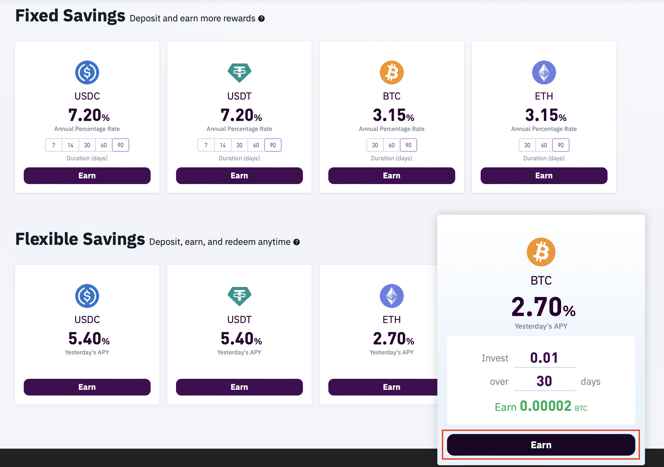Screen dimensions: 664x467
Task: Click the large BTC icon in popup card
Action: click(x=541, y=252)
